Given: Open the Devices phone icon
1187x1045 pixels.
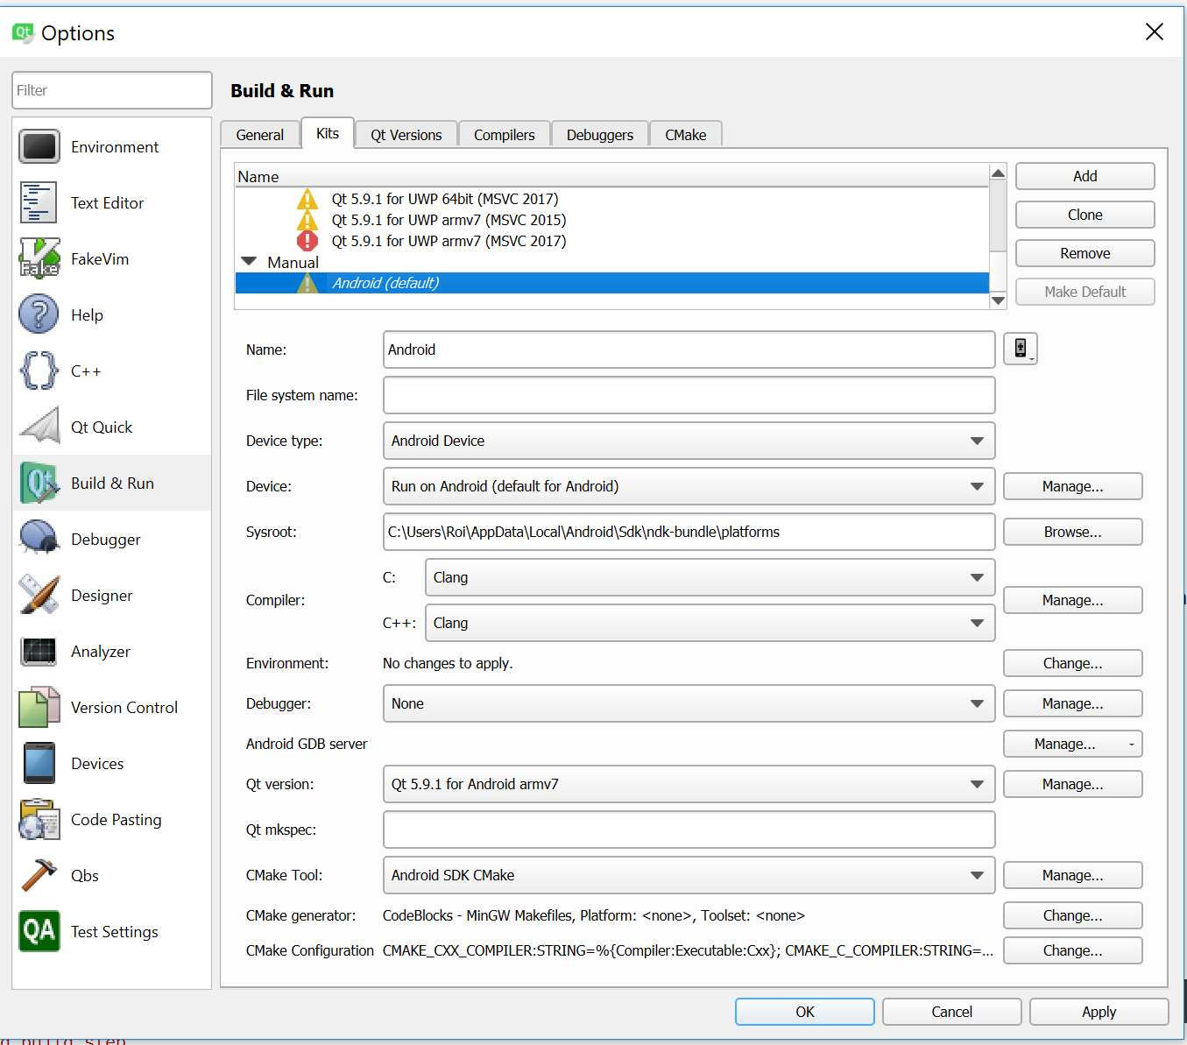Looking at the screenshot, I should [x=39, y=764].
